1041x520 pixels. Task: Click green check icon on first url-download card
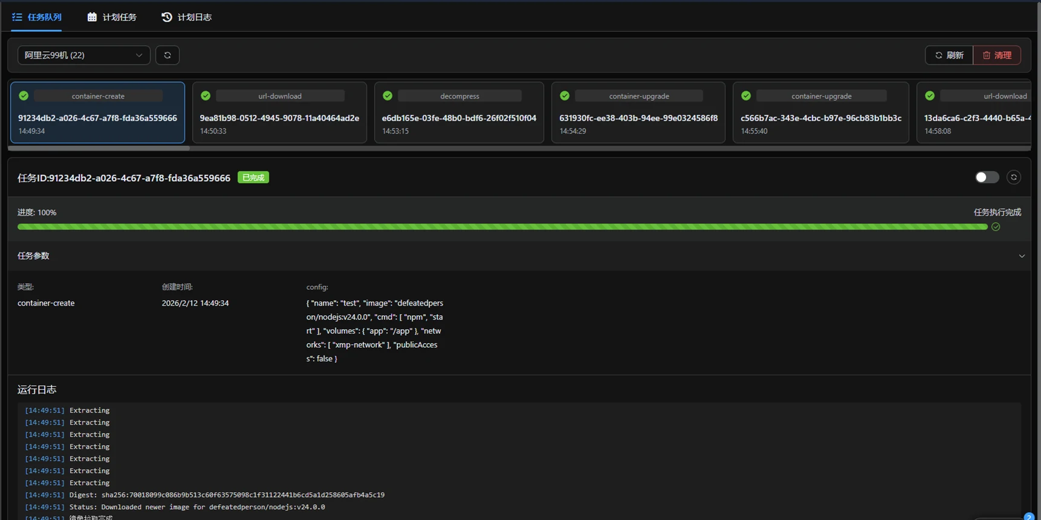[206, 96]
